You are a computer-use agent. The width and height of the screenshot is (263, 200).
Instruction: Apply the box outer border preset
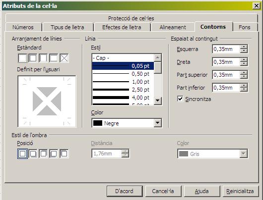pos(33,58)
